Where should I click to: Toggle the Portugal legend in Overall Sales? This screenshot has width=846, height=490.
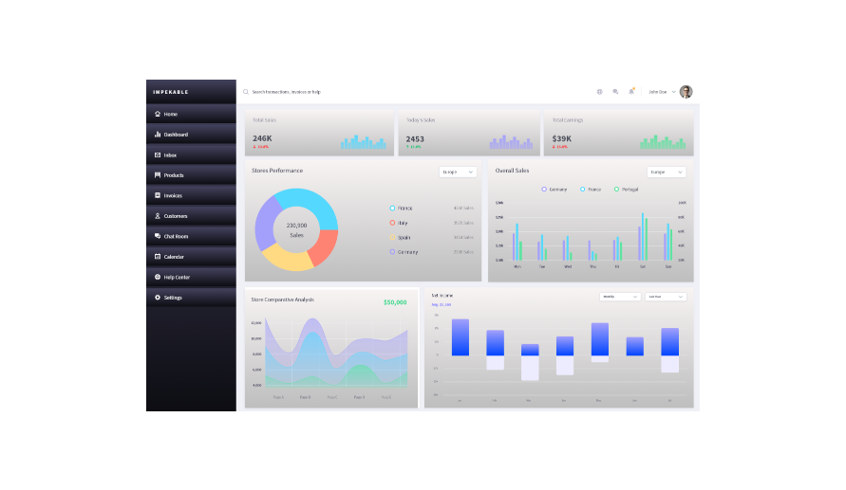616,190
